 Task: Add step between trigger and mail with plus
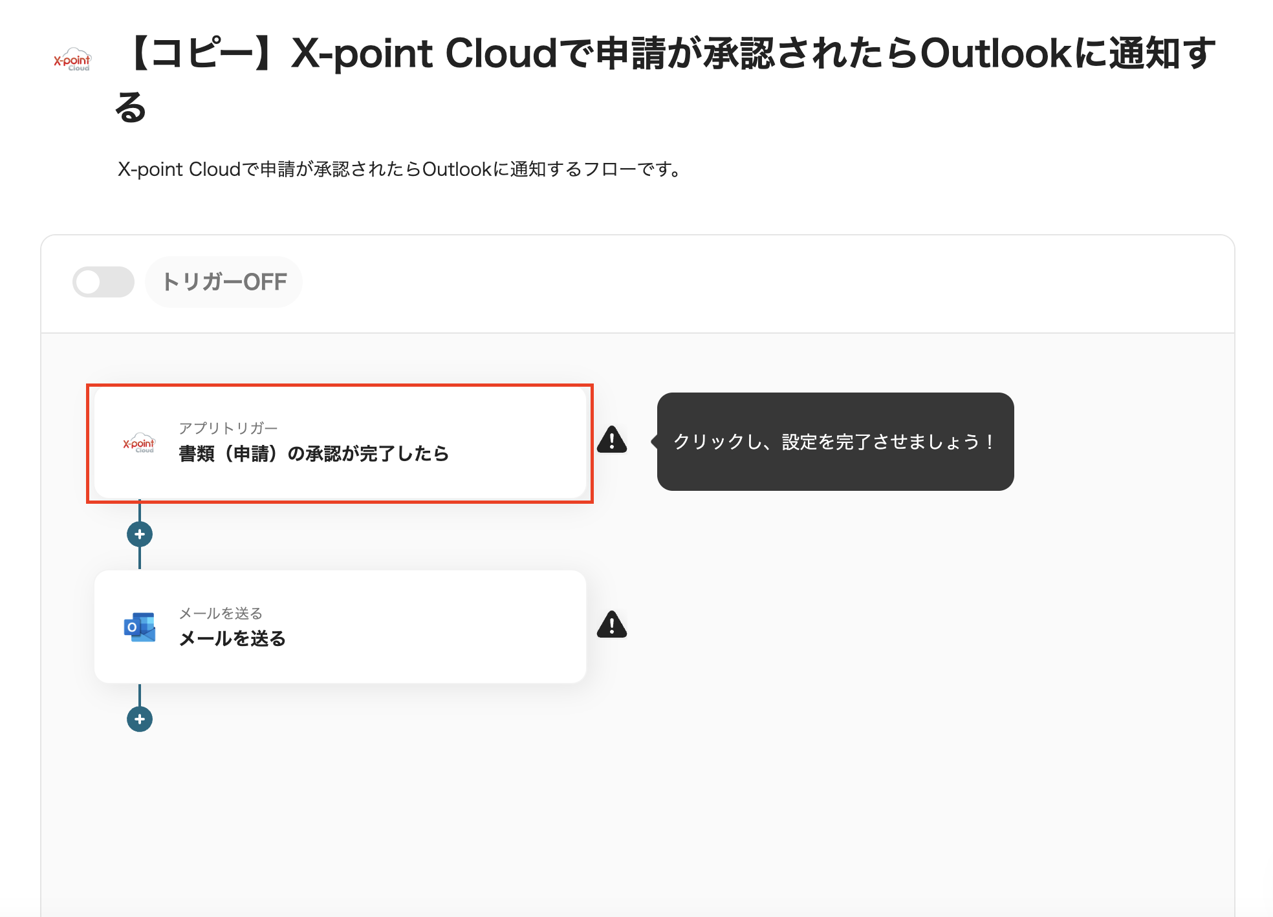pos(140,534)
